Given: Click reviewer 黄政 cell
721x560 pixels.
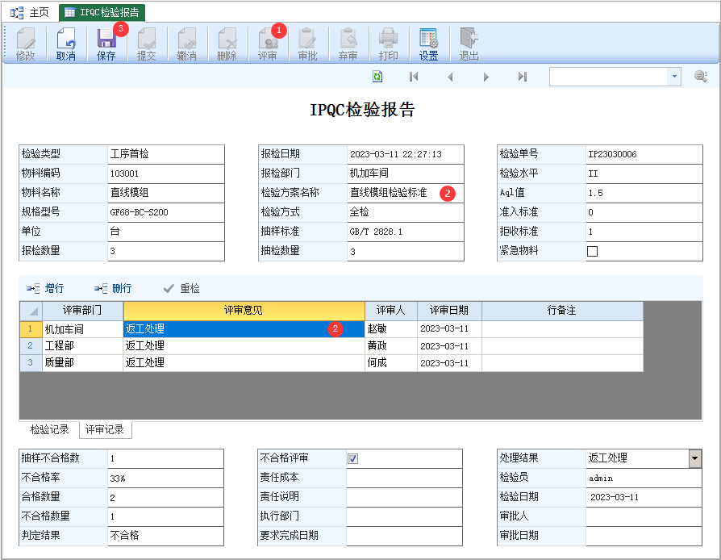Looking at the screenshot, I should (x=391, y=346).
